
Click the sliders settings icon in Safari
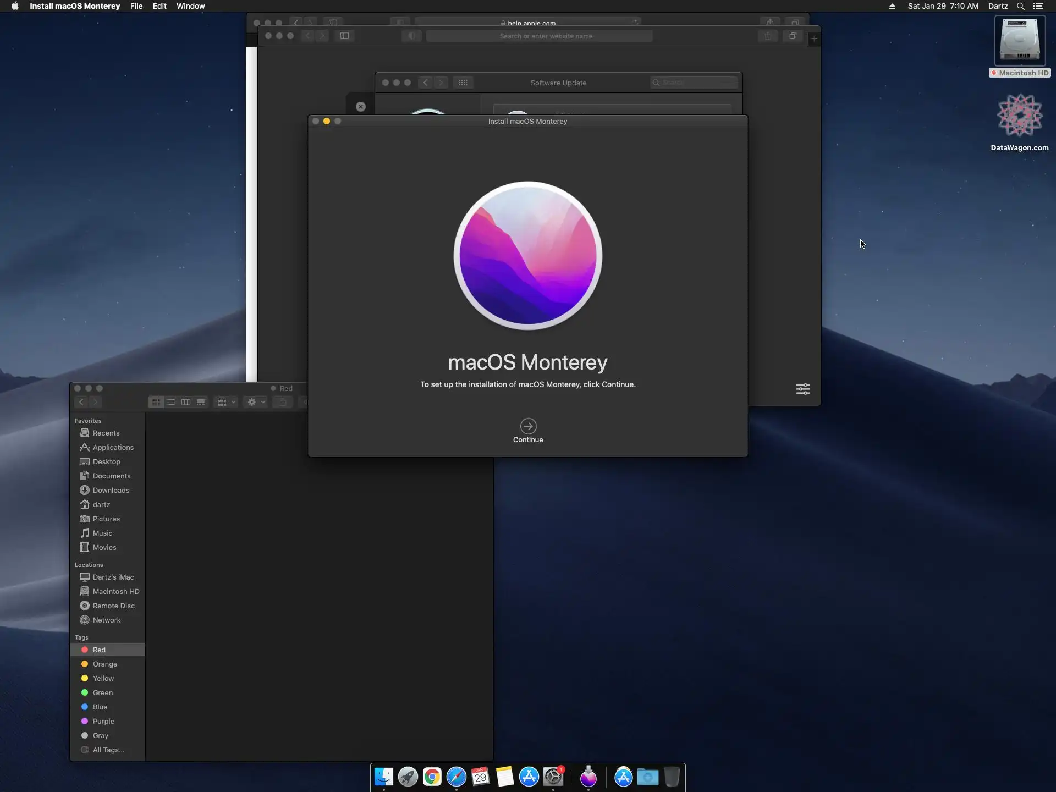802,389
